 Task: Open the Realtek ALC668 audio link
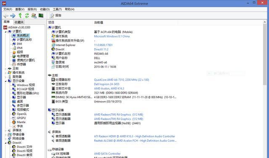click(x=135, y=141)
